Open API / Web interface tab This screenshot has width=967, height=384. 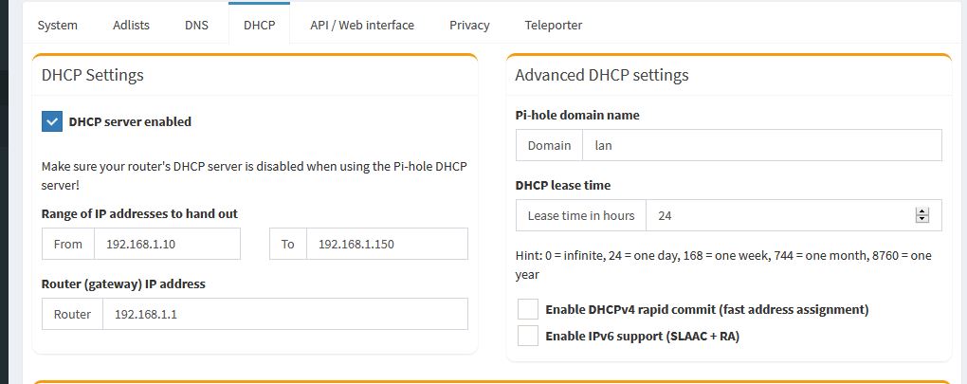coord(362,26)
